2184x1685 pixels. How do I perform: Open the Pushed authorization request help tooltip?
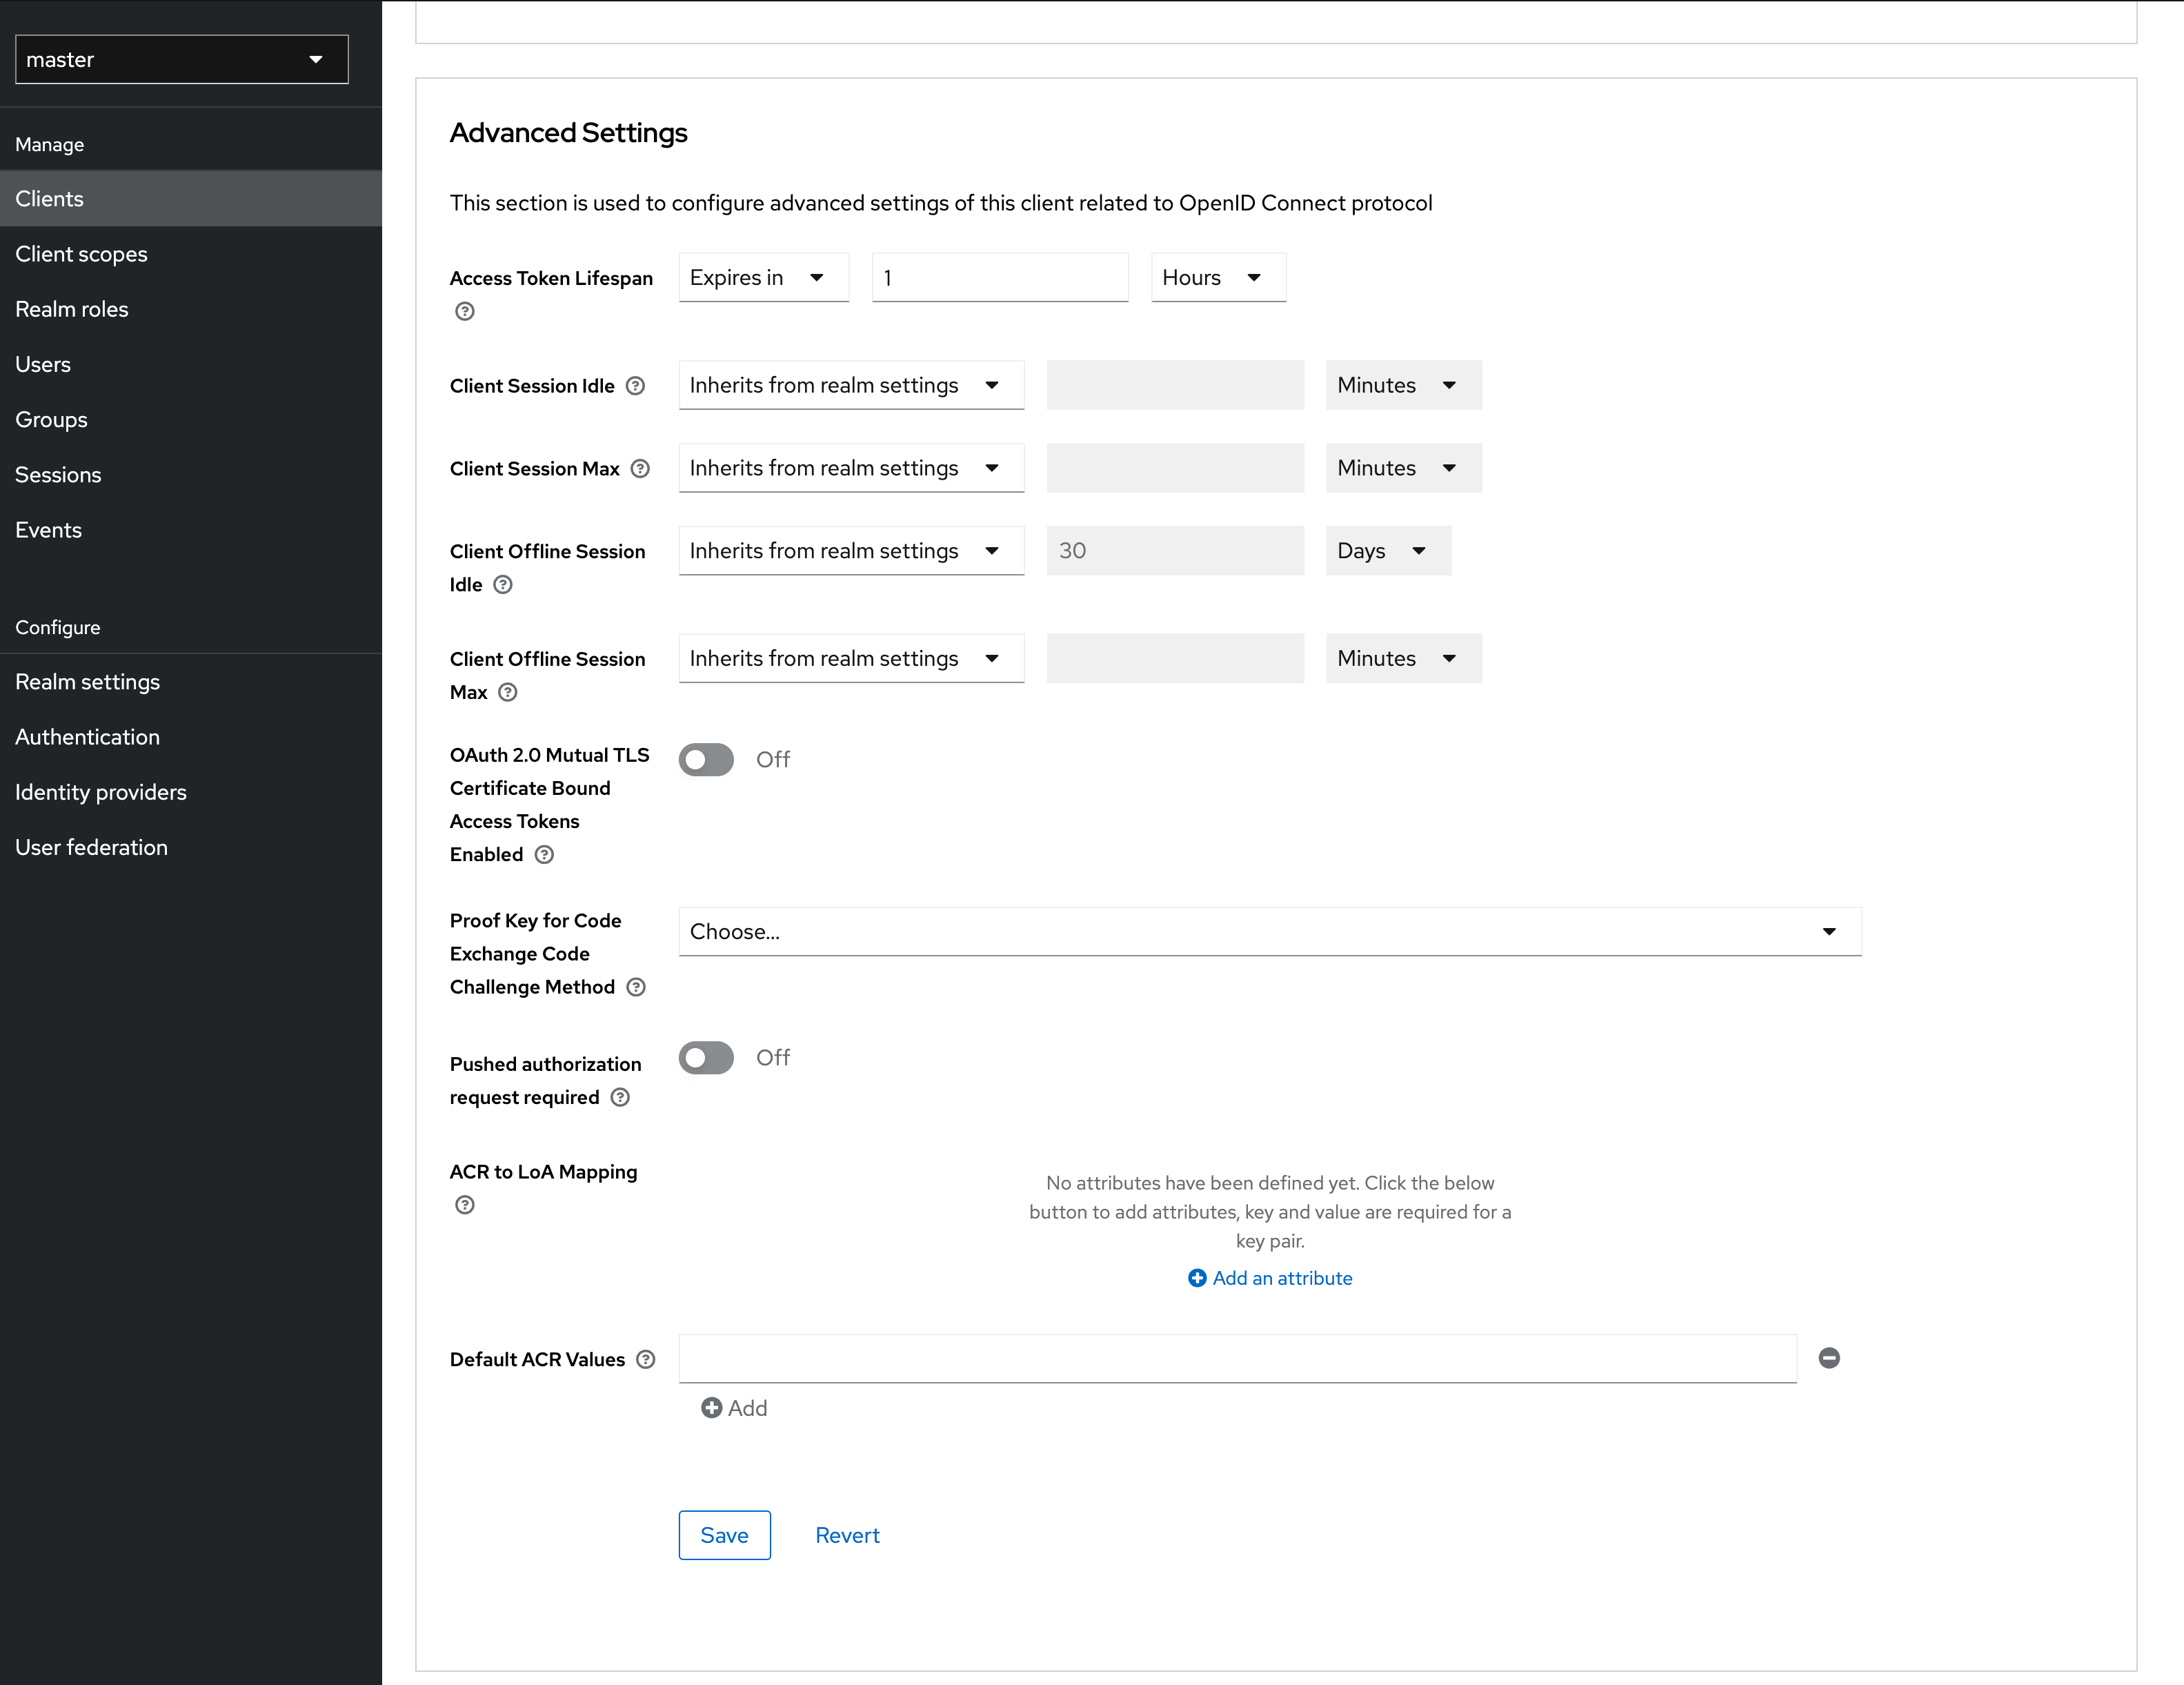[x=620, y=1097]
